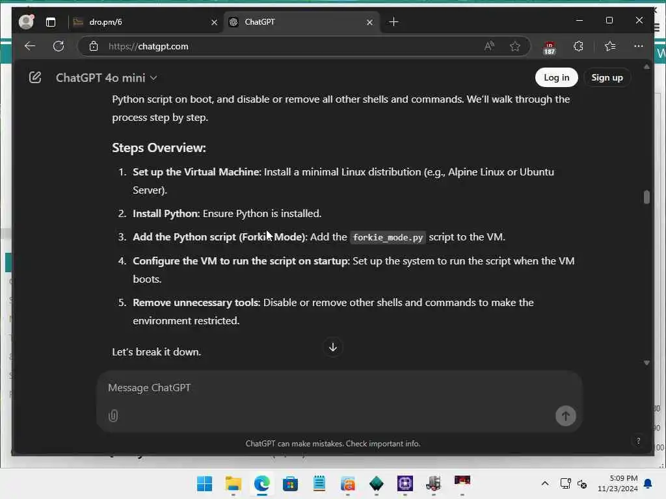
Task: Open File Explorer from the taskbar
Action: coord(233,483)
